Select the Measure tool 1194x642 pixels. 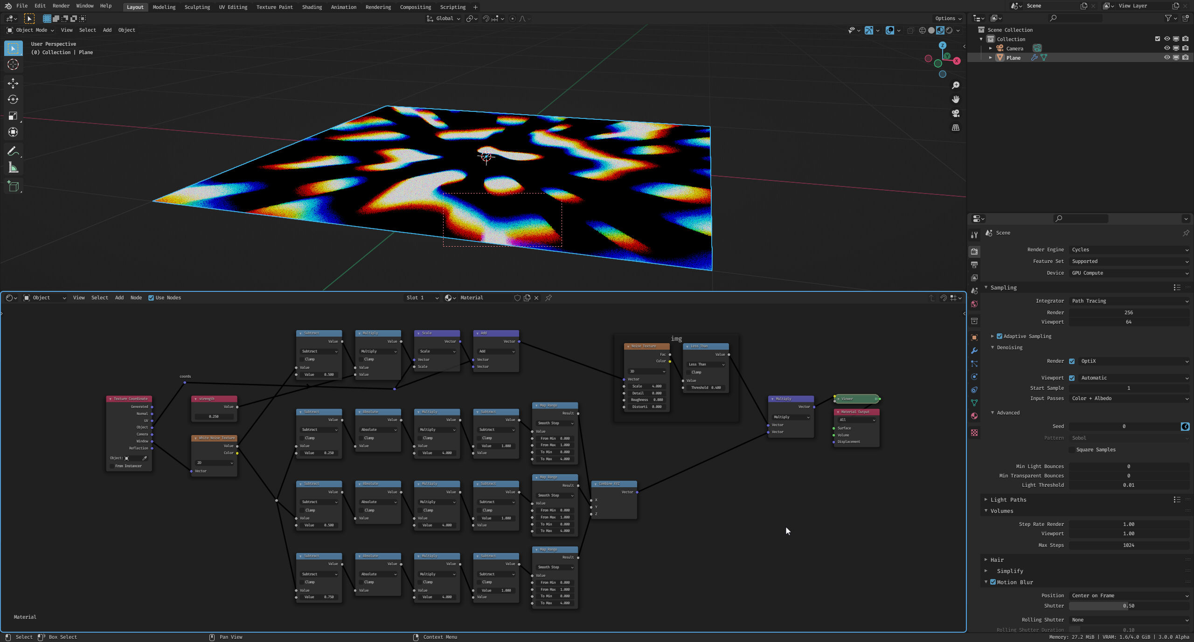[x=13, y=167]
